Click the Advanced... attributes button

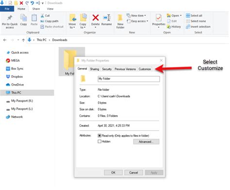click(x=146, y=141)
